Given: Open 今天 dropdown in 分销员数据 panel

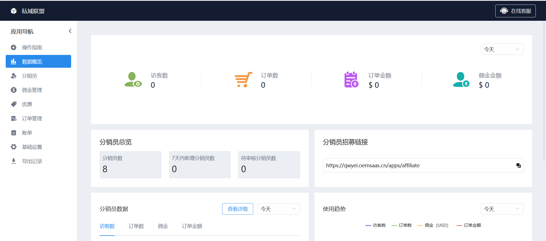Looking at the screenshot, I should click(x=279, y=209).
